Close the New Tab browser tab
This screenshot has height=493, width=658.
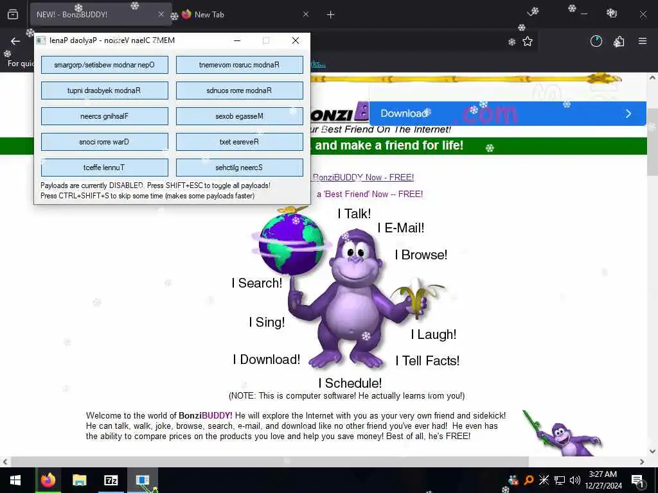click(x=306, y=14)
